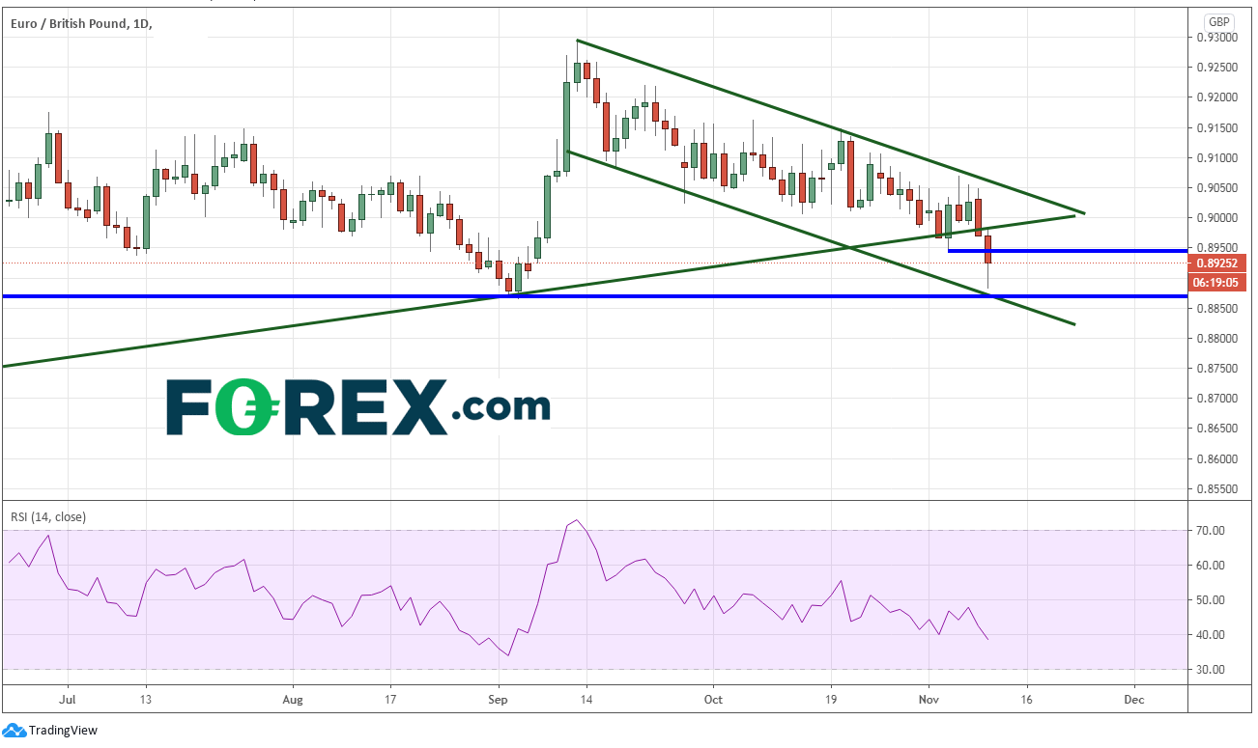Click the 0.90500 price axis label
1258x748 pixels.
pyautogui.click(x=1215, y=188)
